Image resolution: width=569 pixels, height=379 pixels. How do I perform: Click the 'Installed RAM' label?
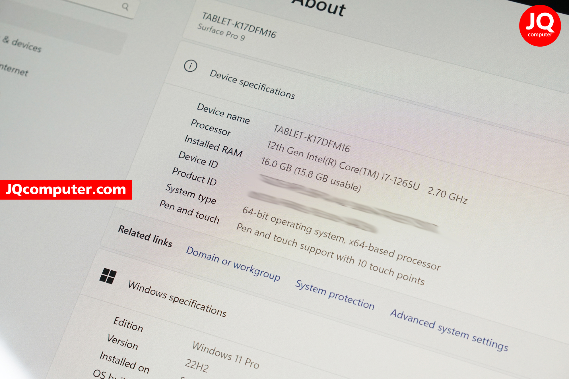pos(213,146)
